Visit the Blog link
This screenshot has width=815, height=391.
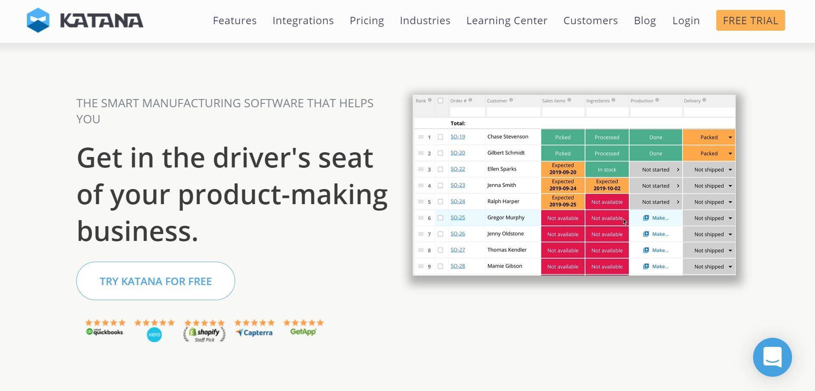click(x=645, y=21)
